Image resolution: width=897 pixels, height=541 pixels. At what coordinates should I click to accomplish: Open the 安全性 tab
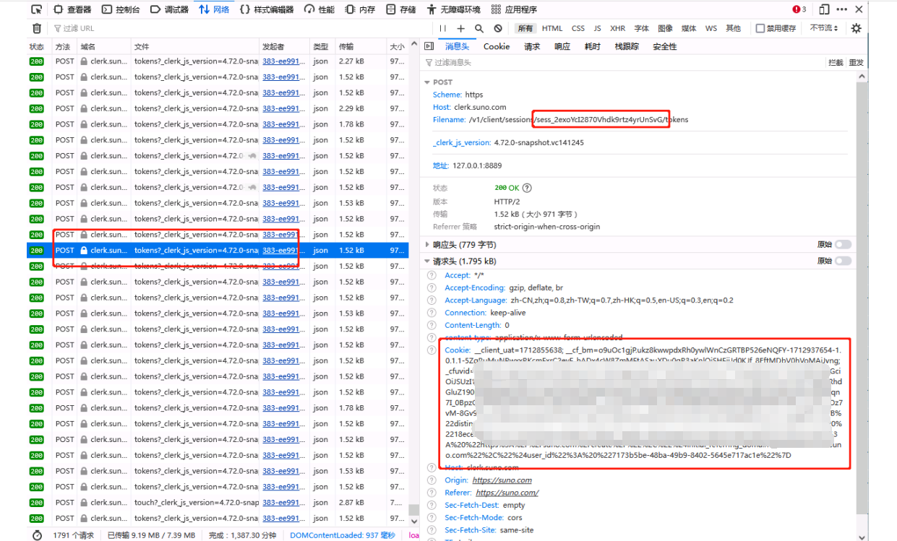pyautogui.click(x=665, y=46)
